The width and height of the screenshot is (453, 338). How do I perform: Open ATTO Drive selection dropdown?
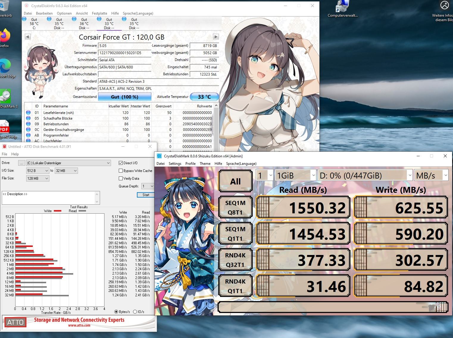pyautogui.click(x=68, y=163)
